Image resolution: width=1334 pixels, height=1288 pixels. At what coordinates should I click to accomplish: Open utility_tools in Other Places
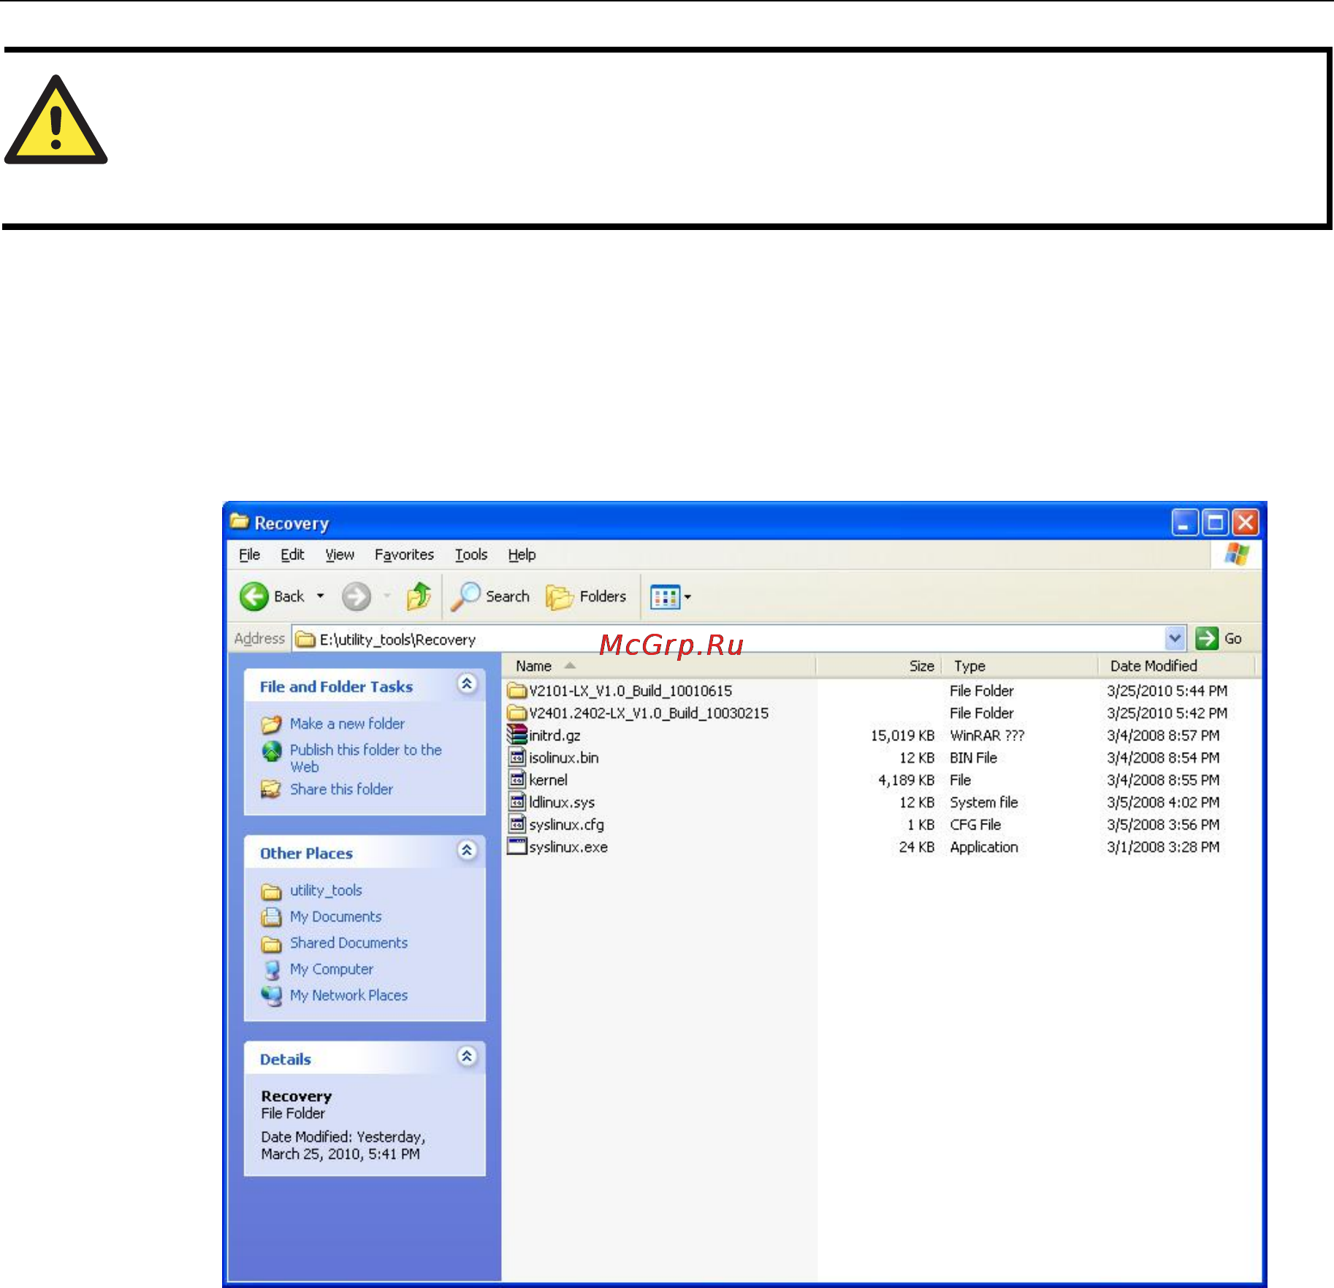click(x=326, y=890)
